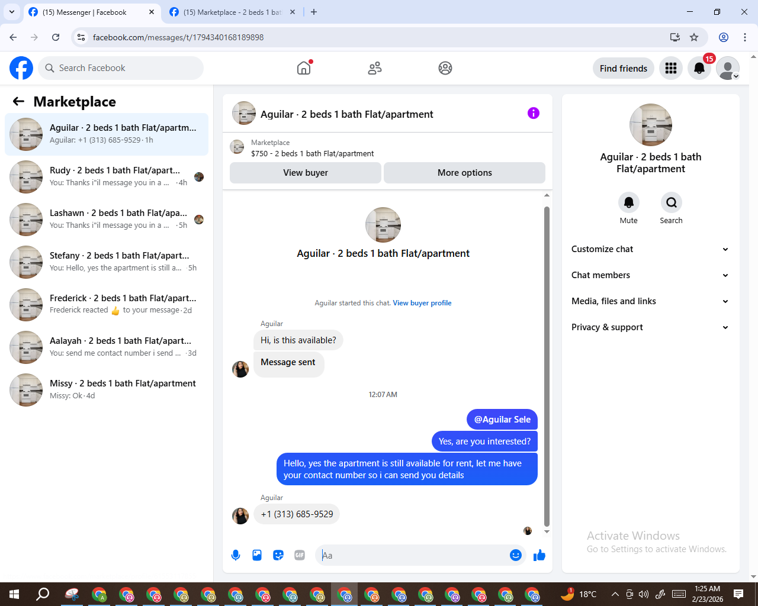
Task: Open a new browser tab
Action: pos(314,12)
